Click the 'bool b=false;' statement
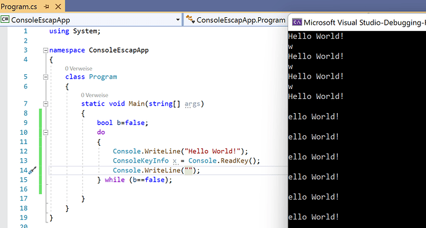Screen dimensions: 426x228 123,123
